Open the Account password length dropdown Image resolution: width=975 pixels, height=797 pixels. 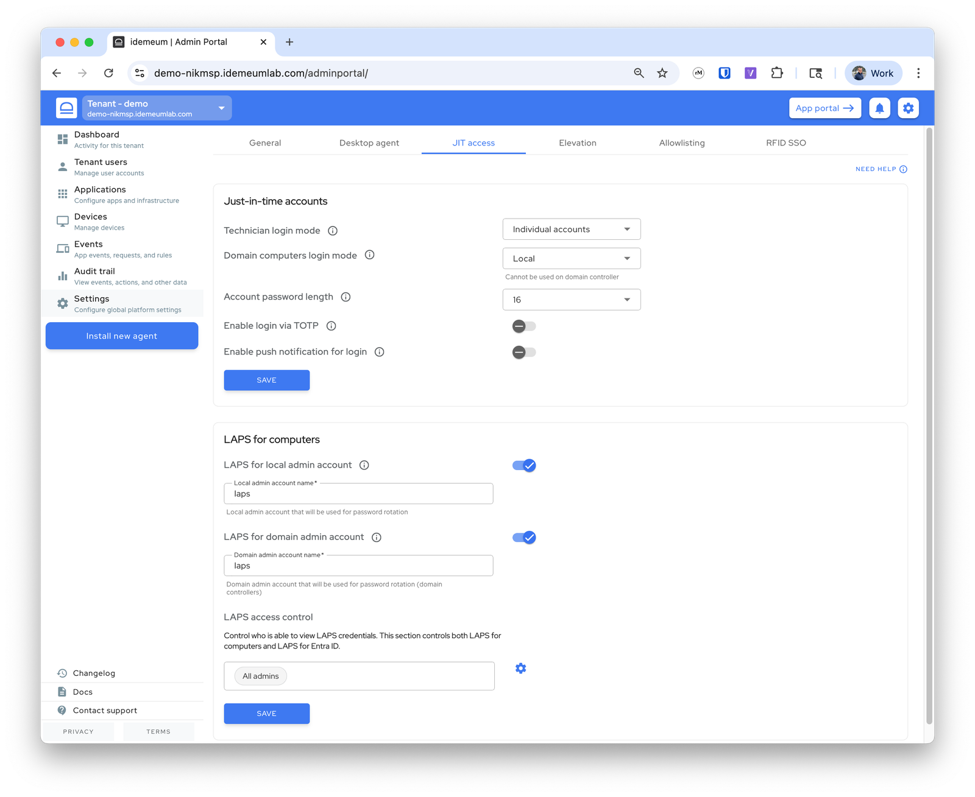pos(572,300)
